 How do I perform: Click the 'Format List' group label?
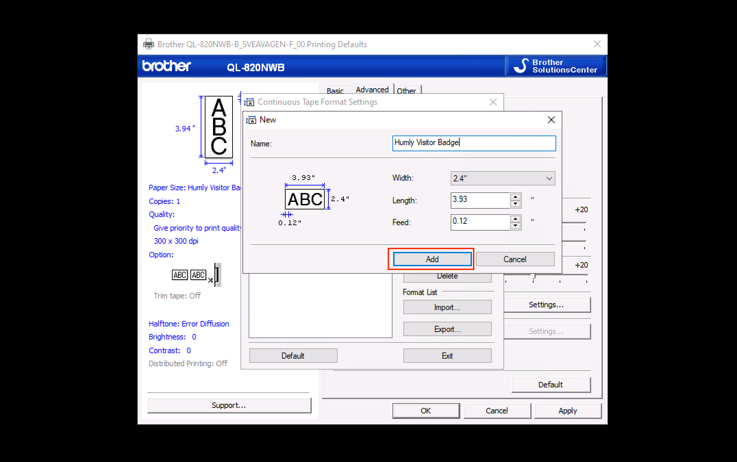pos(420,292)
